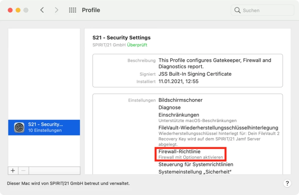The width and height of the screenshot is (299, 195).
Task: Click the S21 profile gear icon
Action: [x=19, y=127]
